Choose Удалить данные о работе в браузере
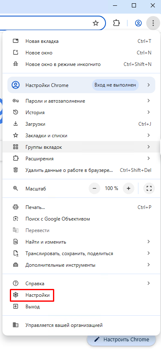Screen dimensions: 161x352 pyautogui.click(x=81, y=170)
